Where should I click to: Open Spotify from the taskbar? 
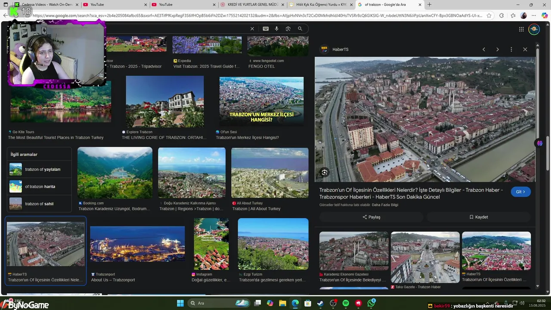346,303
